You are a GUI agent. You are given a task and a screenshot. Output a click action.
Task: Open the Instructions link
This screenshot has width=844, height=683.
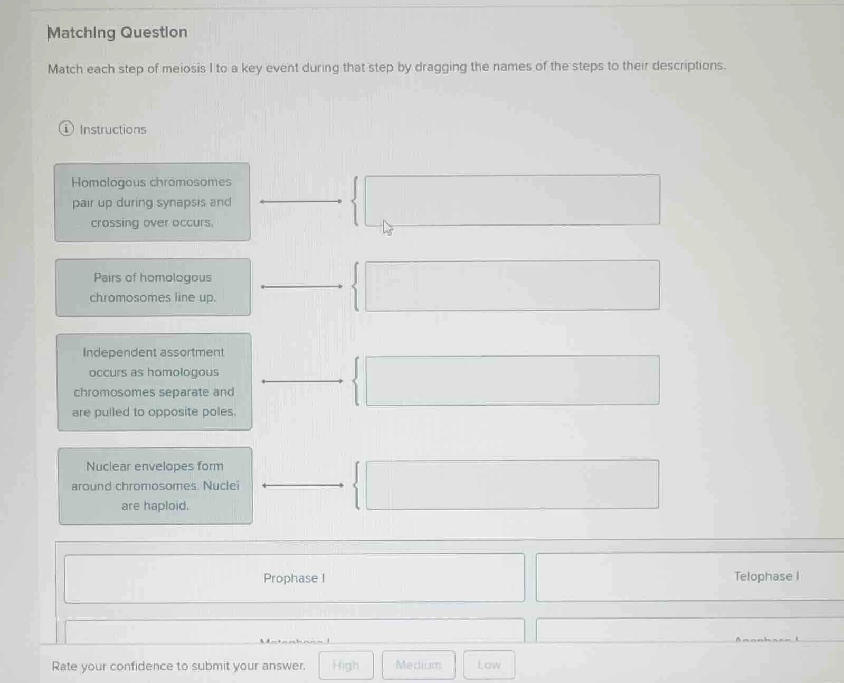click(112, 129)
